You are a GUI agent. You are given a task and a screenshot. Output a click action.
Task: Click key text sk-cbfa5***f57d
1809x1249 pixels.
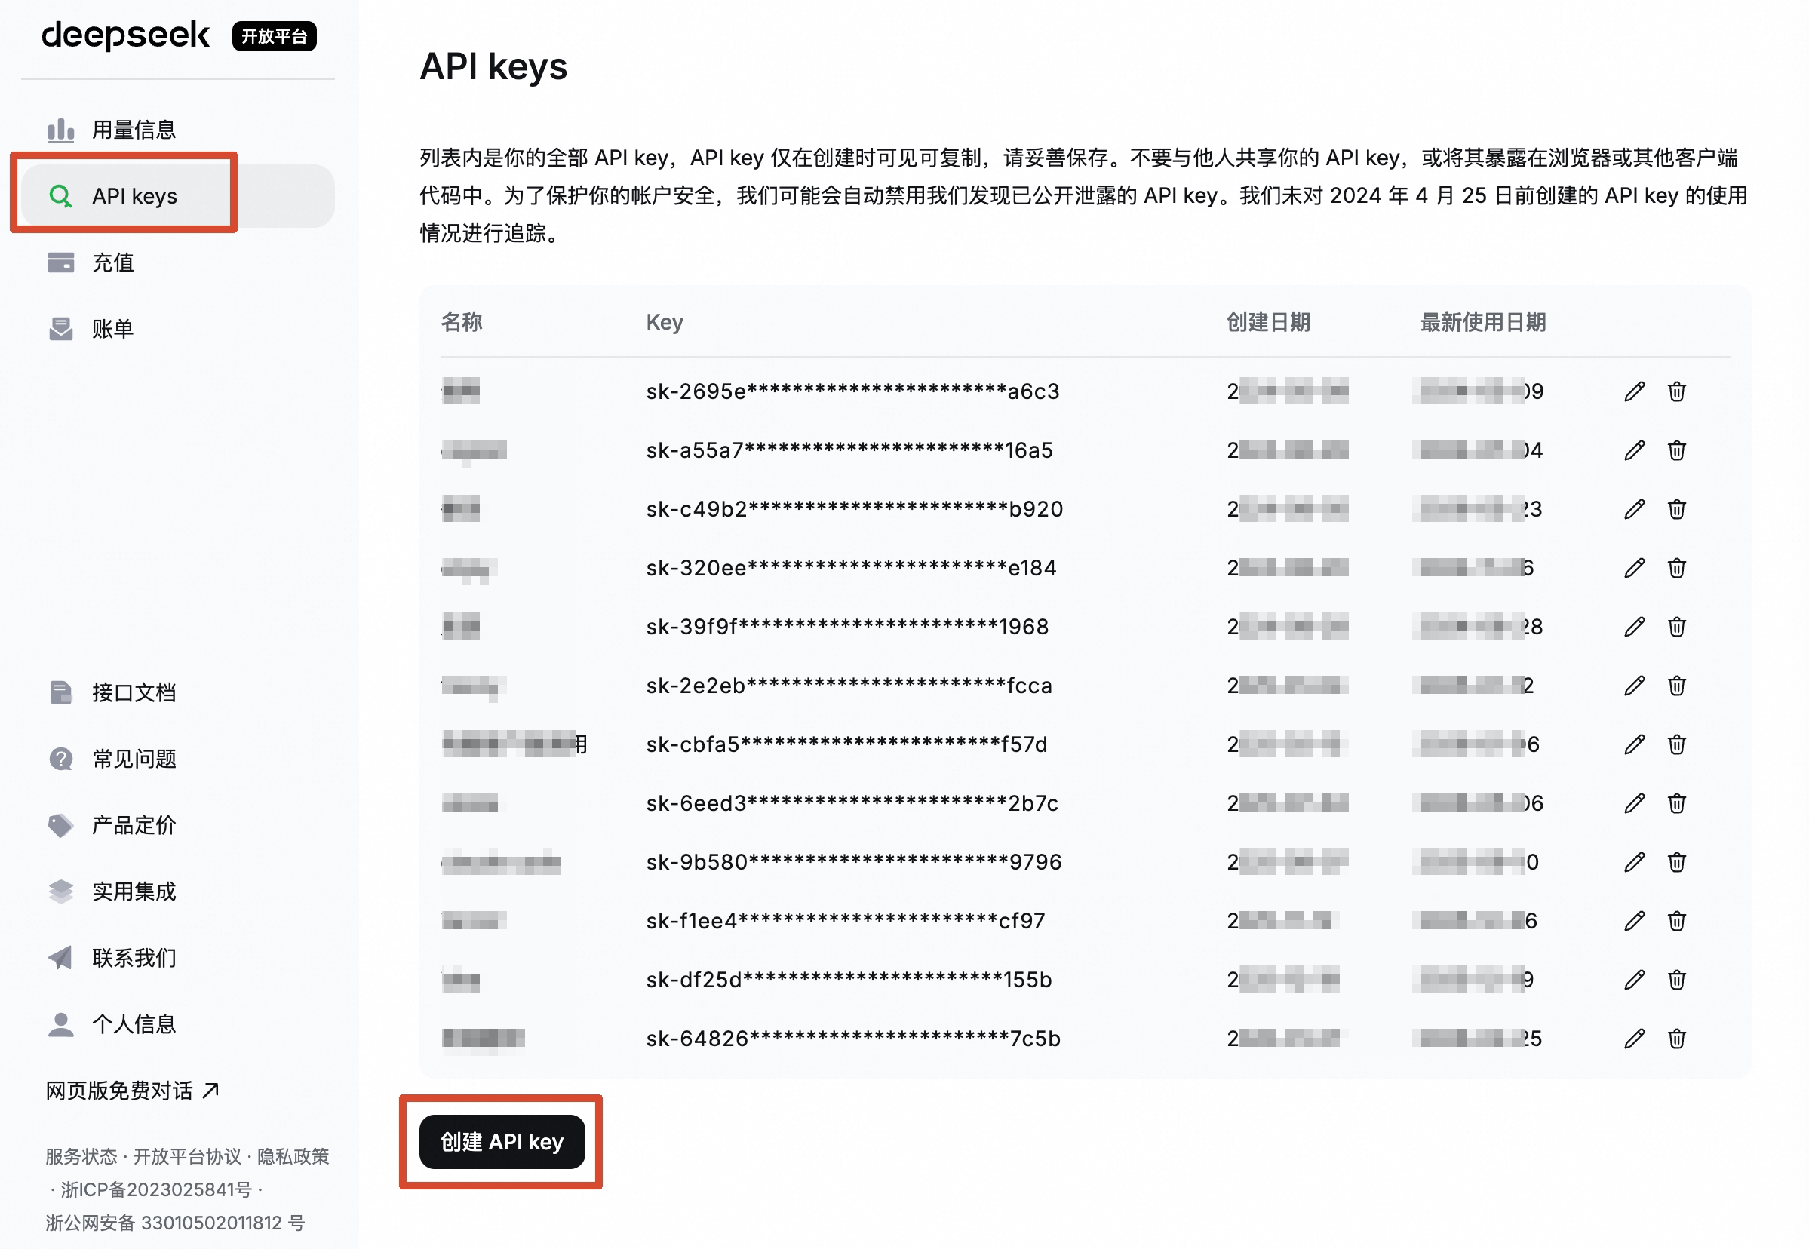tap(846, 744)
